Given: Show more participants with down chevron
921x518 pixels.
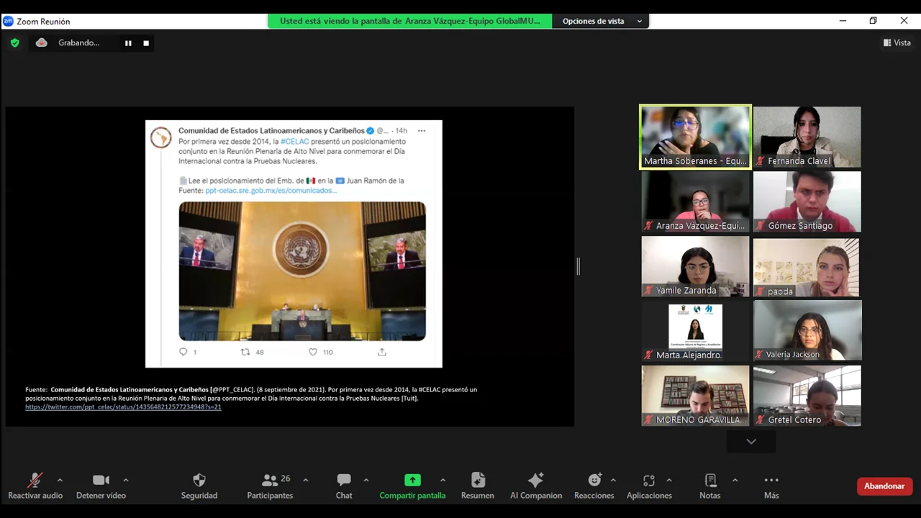Looking at the screenshot, I should [751, 442].
